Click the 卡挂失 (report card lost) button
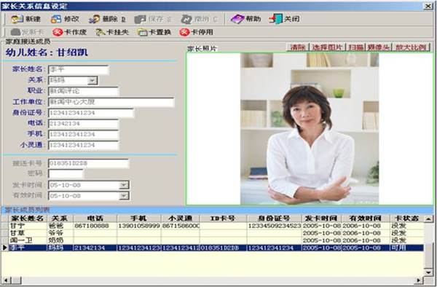Screen dimensions: 437x287 click(x=111, y=32)
